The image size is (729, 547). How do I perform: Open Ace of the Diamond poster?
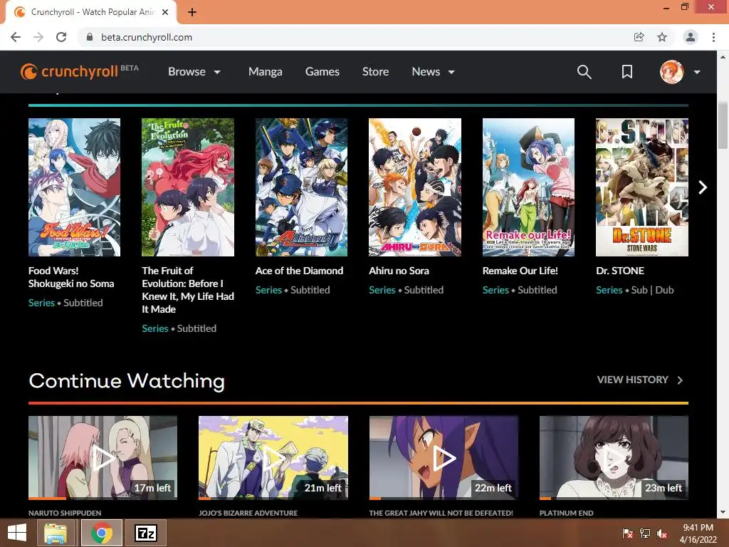pos(301,187)
